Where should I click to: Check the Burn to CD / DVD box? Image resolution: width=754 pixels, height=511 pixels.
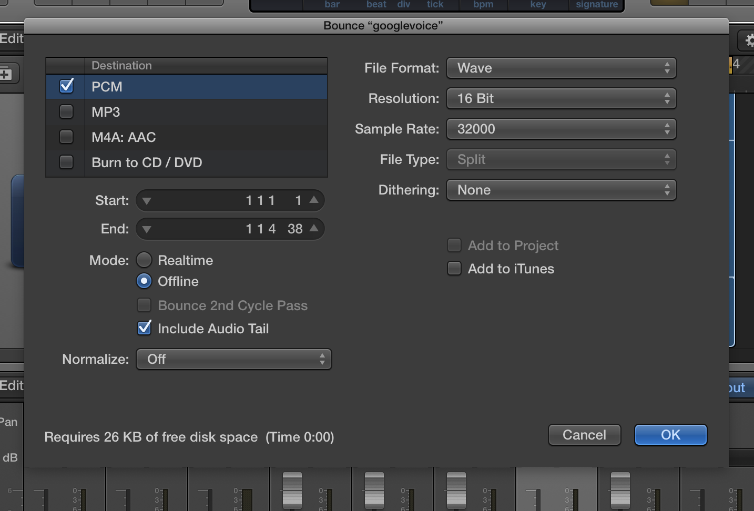pyautogui.click(x=66, y=162)
